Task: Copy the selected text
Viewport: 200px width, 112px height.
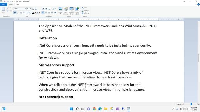Action: 9,11
